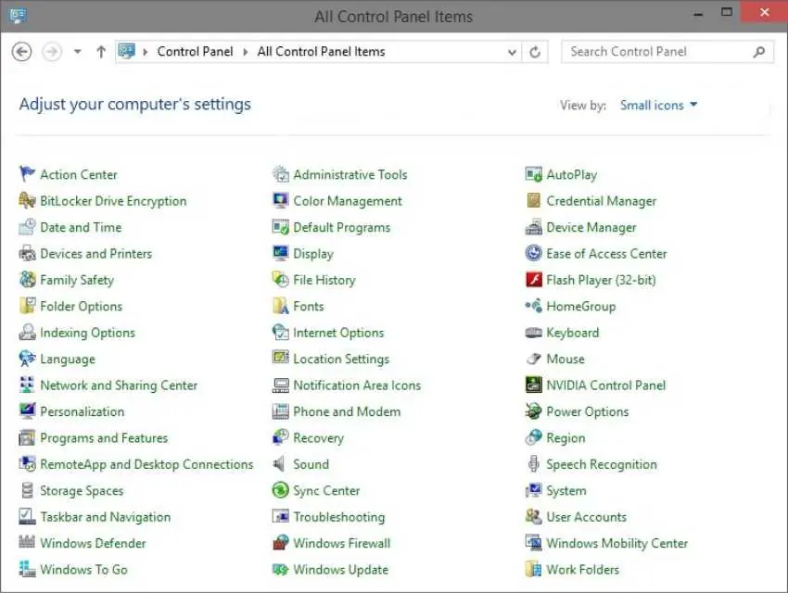Click the Windows Update icon

pos(280,569)
